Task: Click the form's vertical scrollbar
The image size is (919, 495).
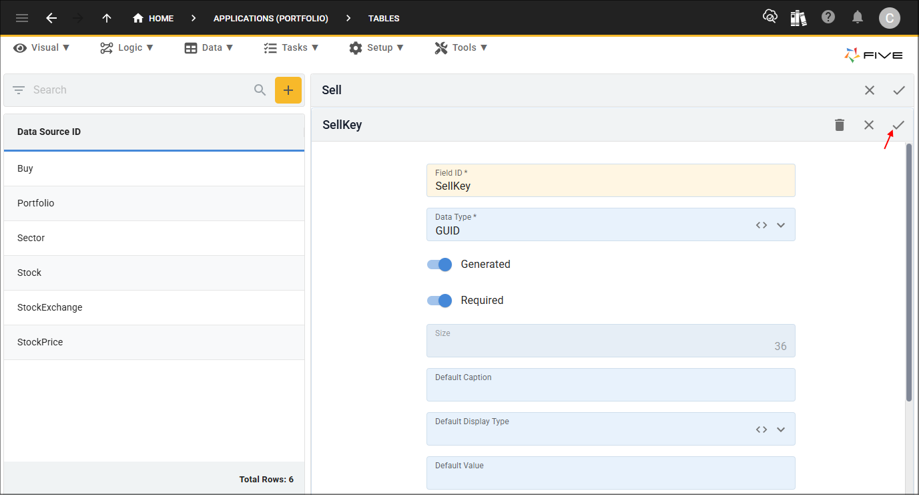Action: pos(909,273)
